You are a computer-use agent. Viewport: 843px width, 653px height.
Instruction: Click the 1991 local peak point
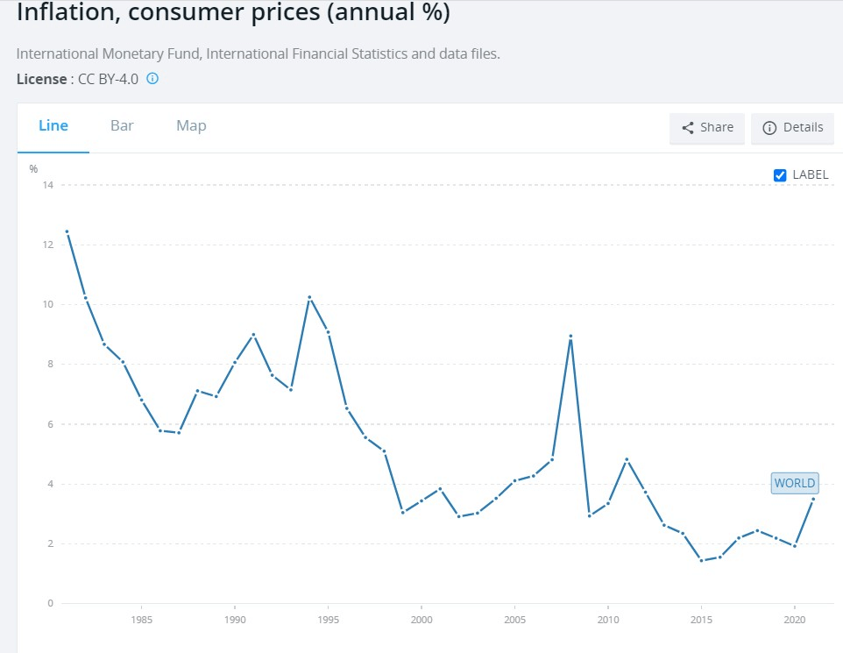pyautogui.click(x=253, y=335)
